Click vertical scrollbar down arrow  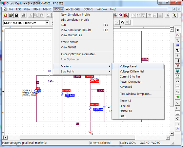coord(172,133)
